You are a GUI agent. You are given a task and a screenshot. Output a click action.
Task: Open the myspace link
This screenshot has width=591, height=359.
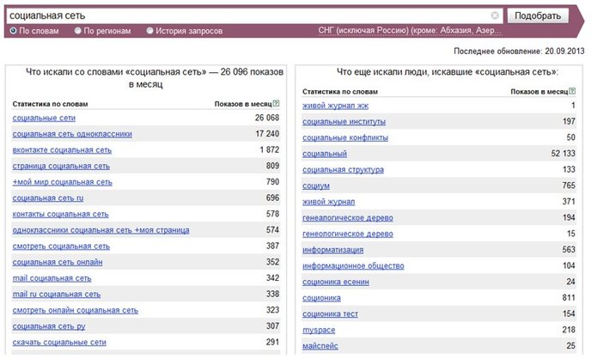point(319,330)
